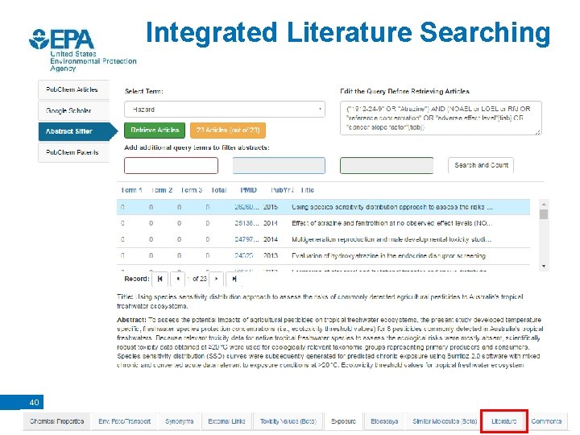This screenshot has height=435, width=580.
Task: Click the PMID link starting with 25136
Action: tap(246, 223)
